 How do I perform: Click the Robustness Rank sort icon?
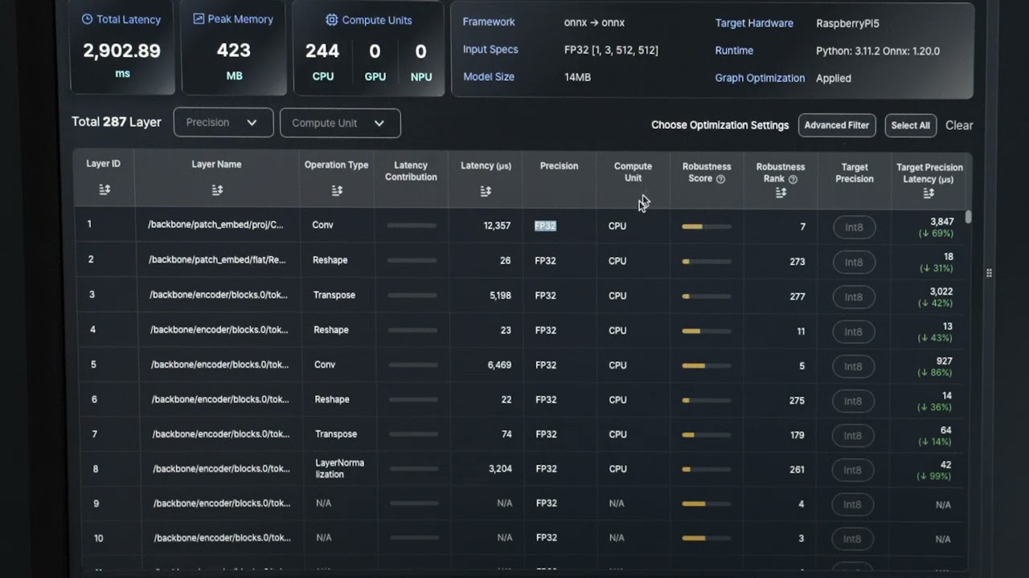tap(781, 193)
